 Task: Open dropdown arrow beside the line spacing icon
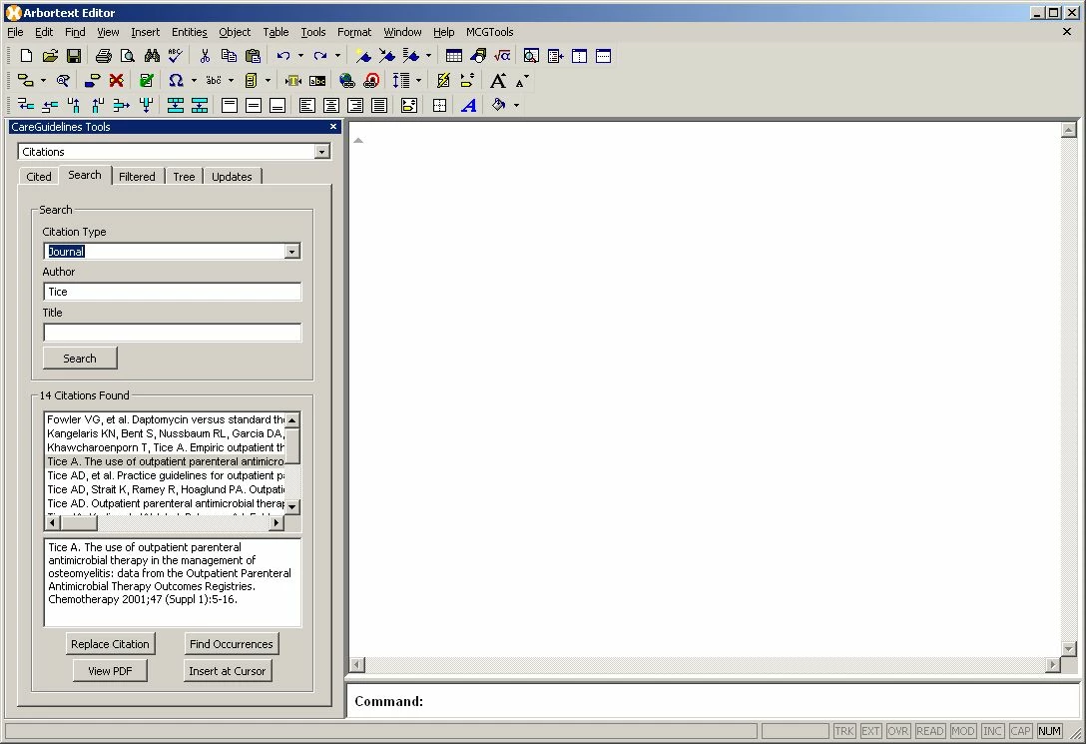418,80
